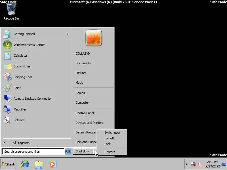Open the COLLABVM user folder link
The height and width of the screenshot is (170, 227).
[x=83, y=54]
